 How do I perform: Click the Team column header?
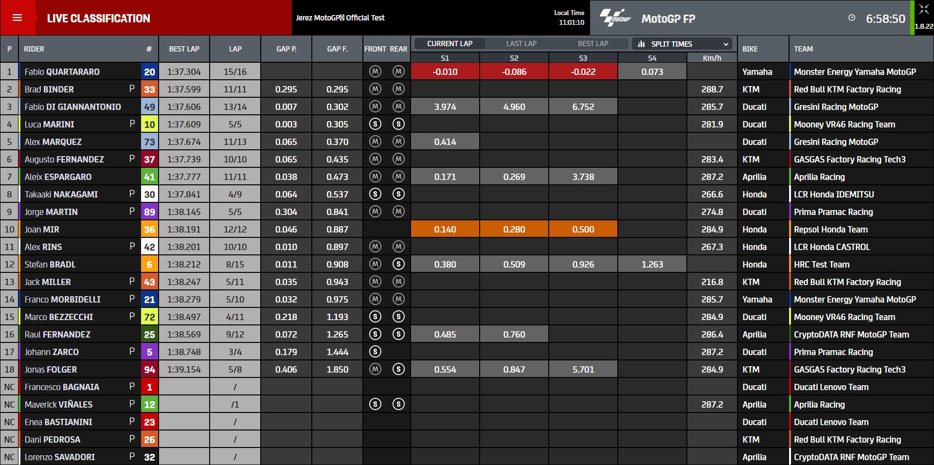pos(861,49)
